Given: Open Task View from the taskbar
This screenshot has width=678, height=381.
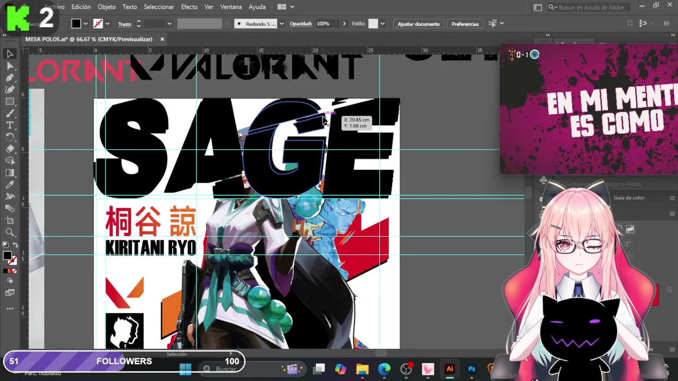Looking at the screenshot, I should click(319, 369).
